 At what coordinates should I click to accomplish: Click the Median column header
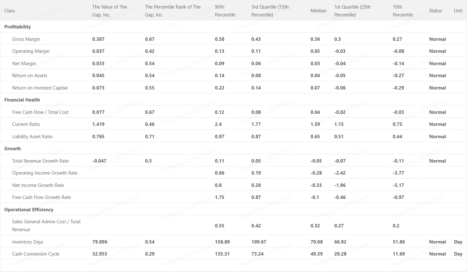point(318,11)
